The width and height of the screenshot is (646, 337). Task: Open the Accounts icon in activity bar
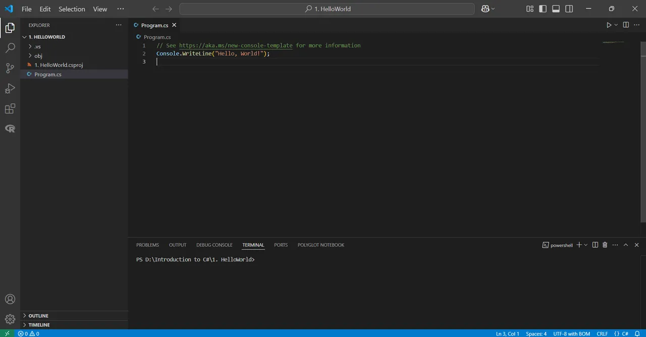[10, 299]
